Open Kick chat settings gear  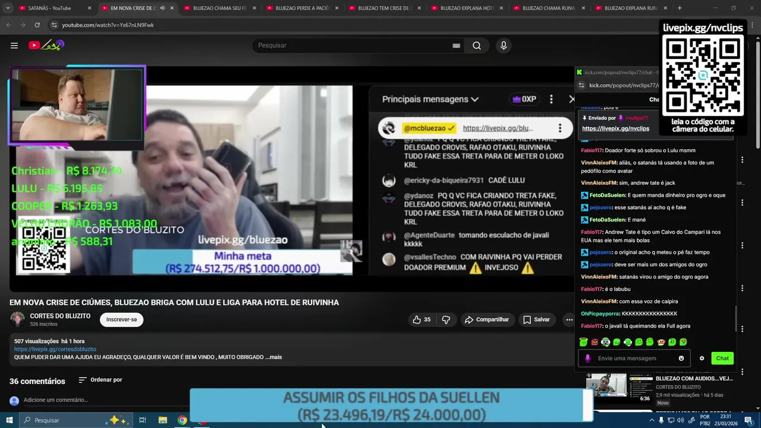pos(702,358)
